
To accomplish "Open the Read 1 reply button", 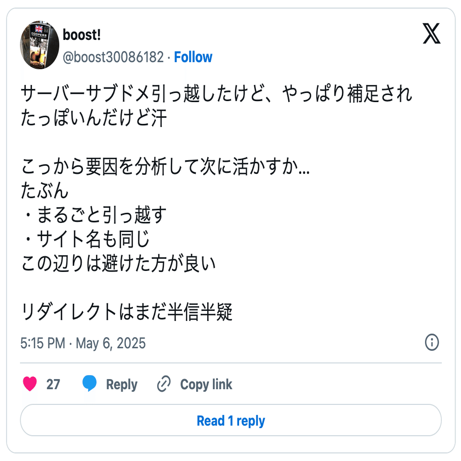I will [x=231, y=420].
